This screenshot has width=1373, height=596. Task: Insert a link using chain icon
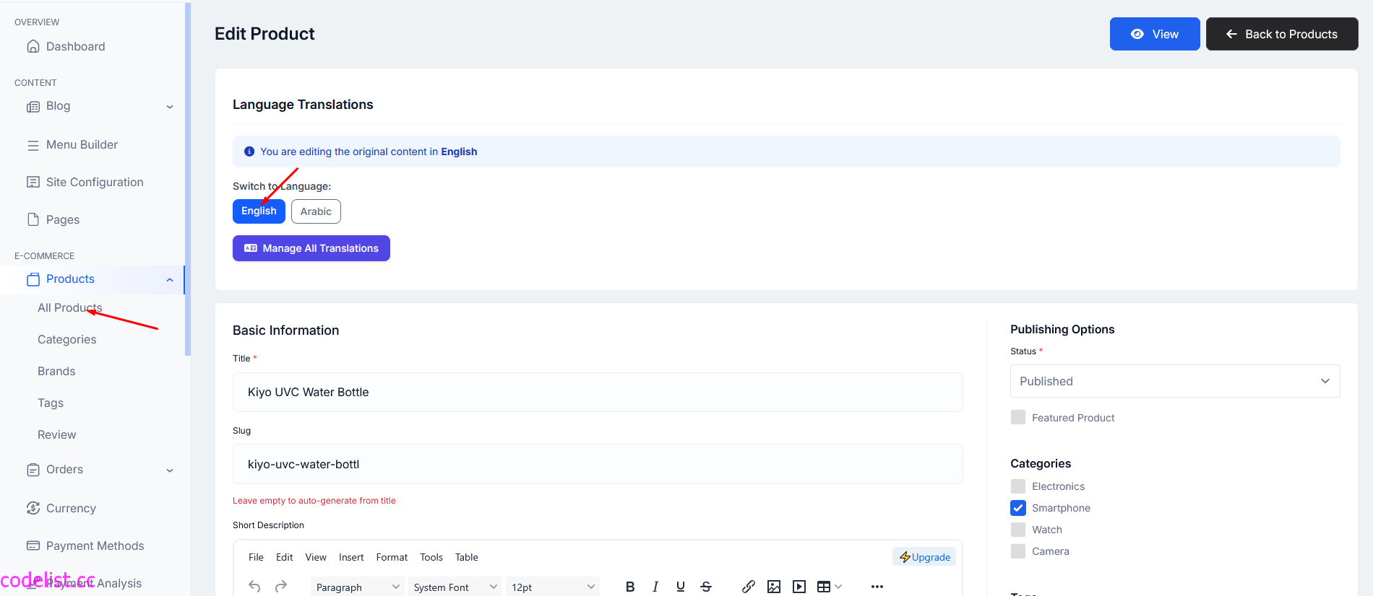[x=749, y=587]
